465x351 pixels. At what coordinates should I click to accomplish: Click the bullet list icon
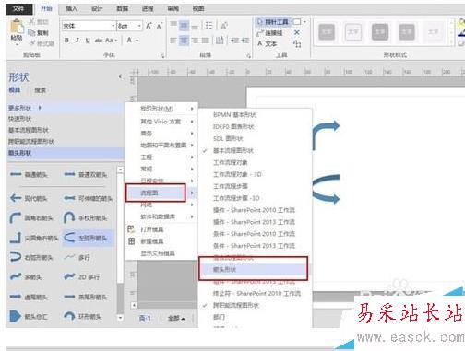tap(209, 26)
